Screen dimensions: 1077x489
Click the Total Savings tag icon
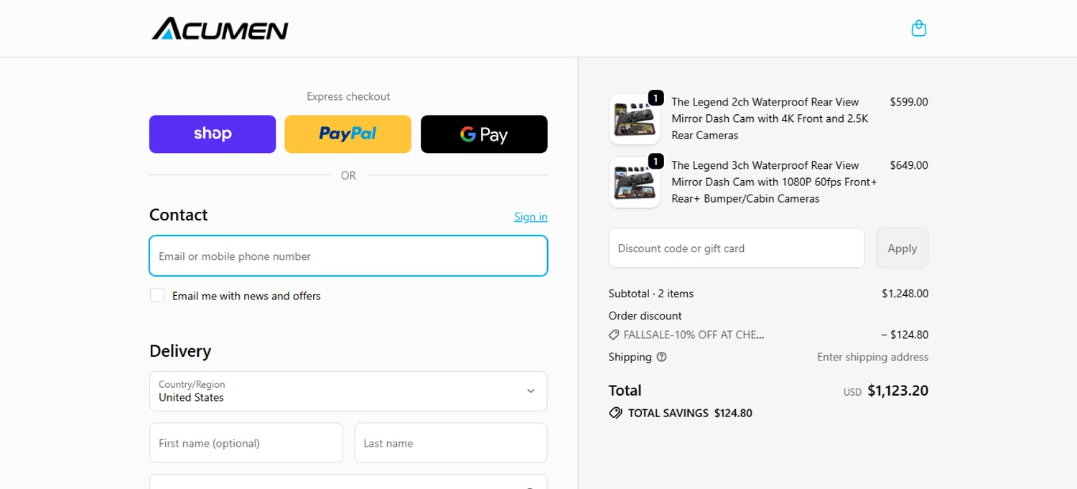click(x=615, y=413)
